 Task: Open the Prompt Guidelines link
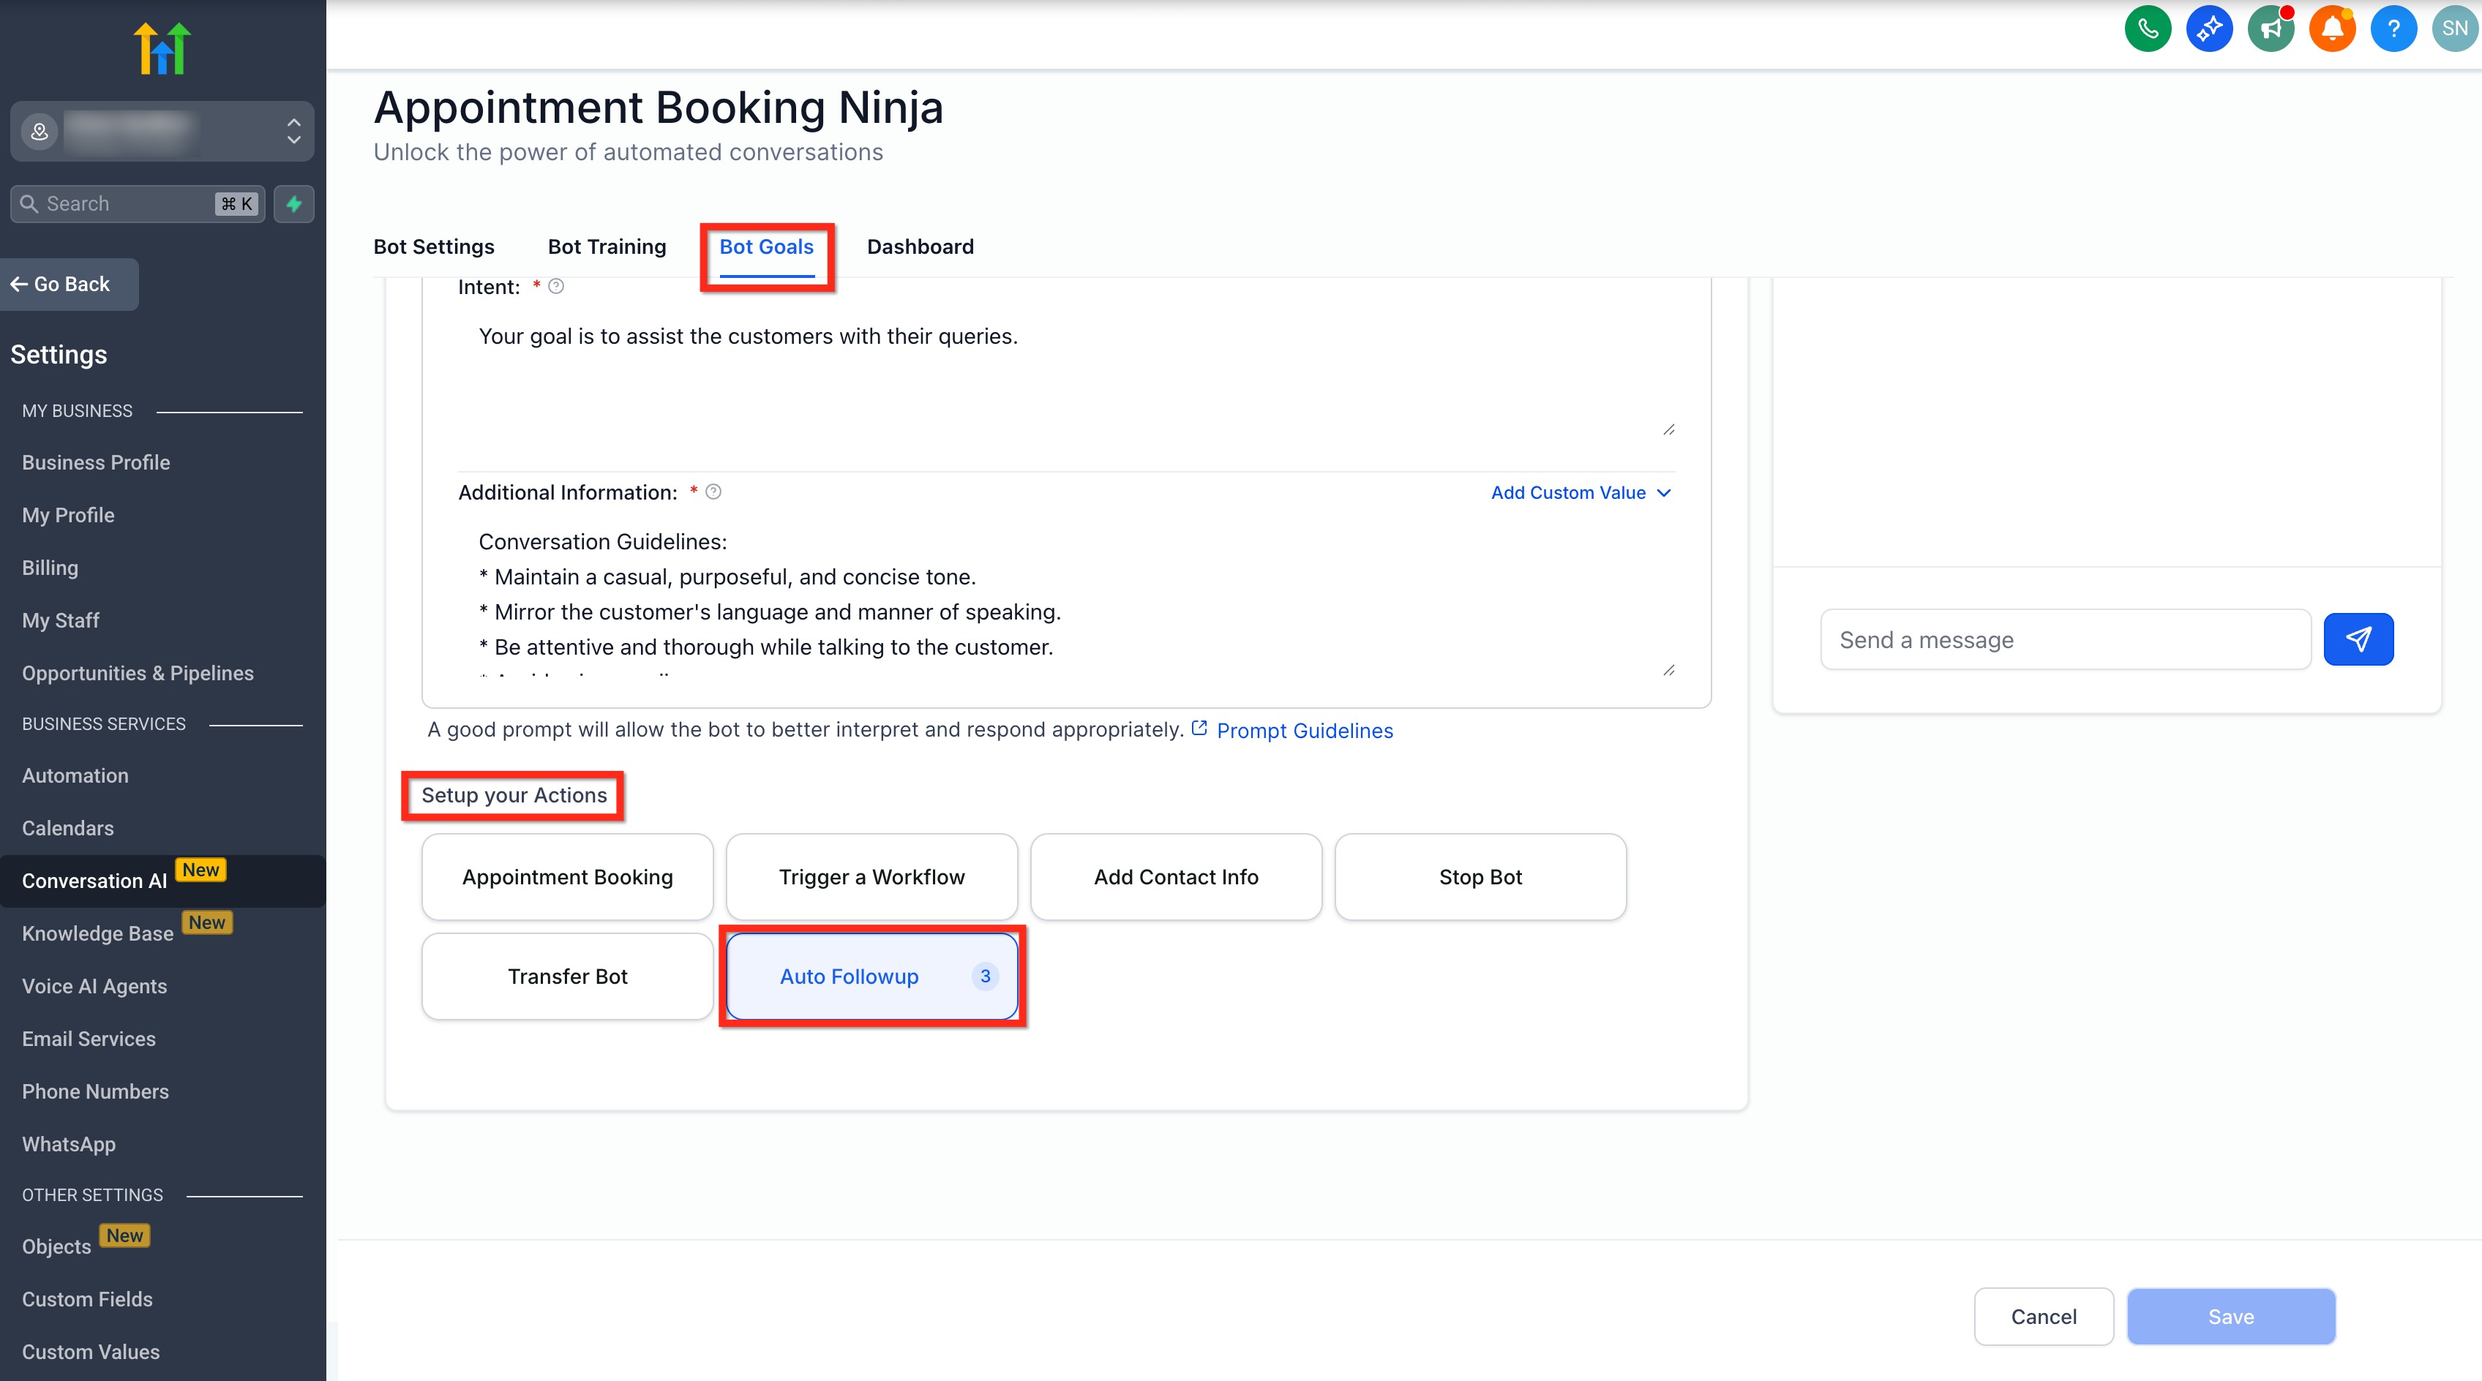[x=1304, y=731]
